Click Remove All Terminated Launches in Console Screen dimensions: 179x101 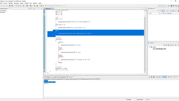154,77
